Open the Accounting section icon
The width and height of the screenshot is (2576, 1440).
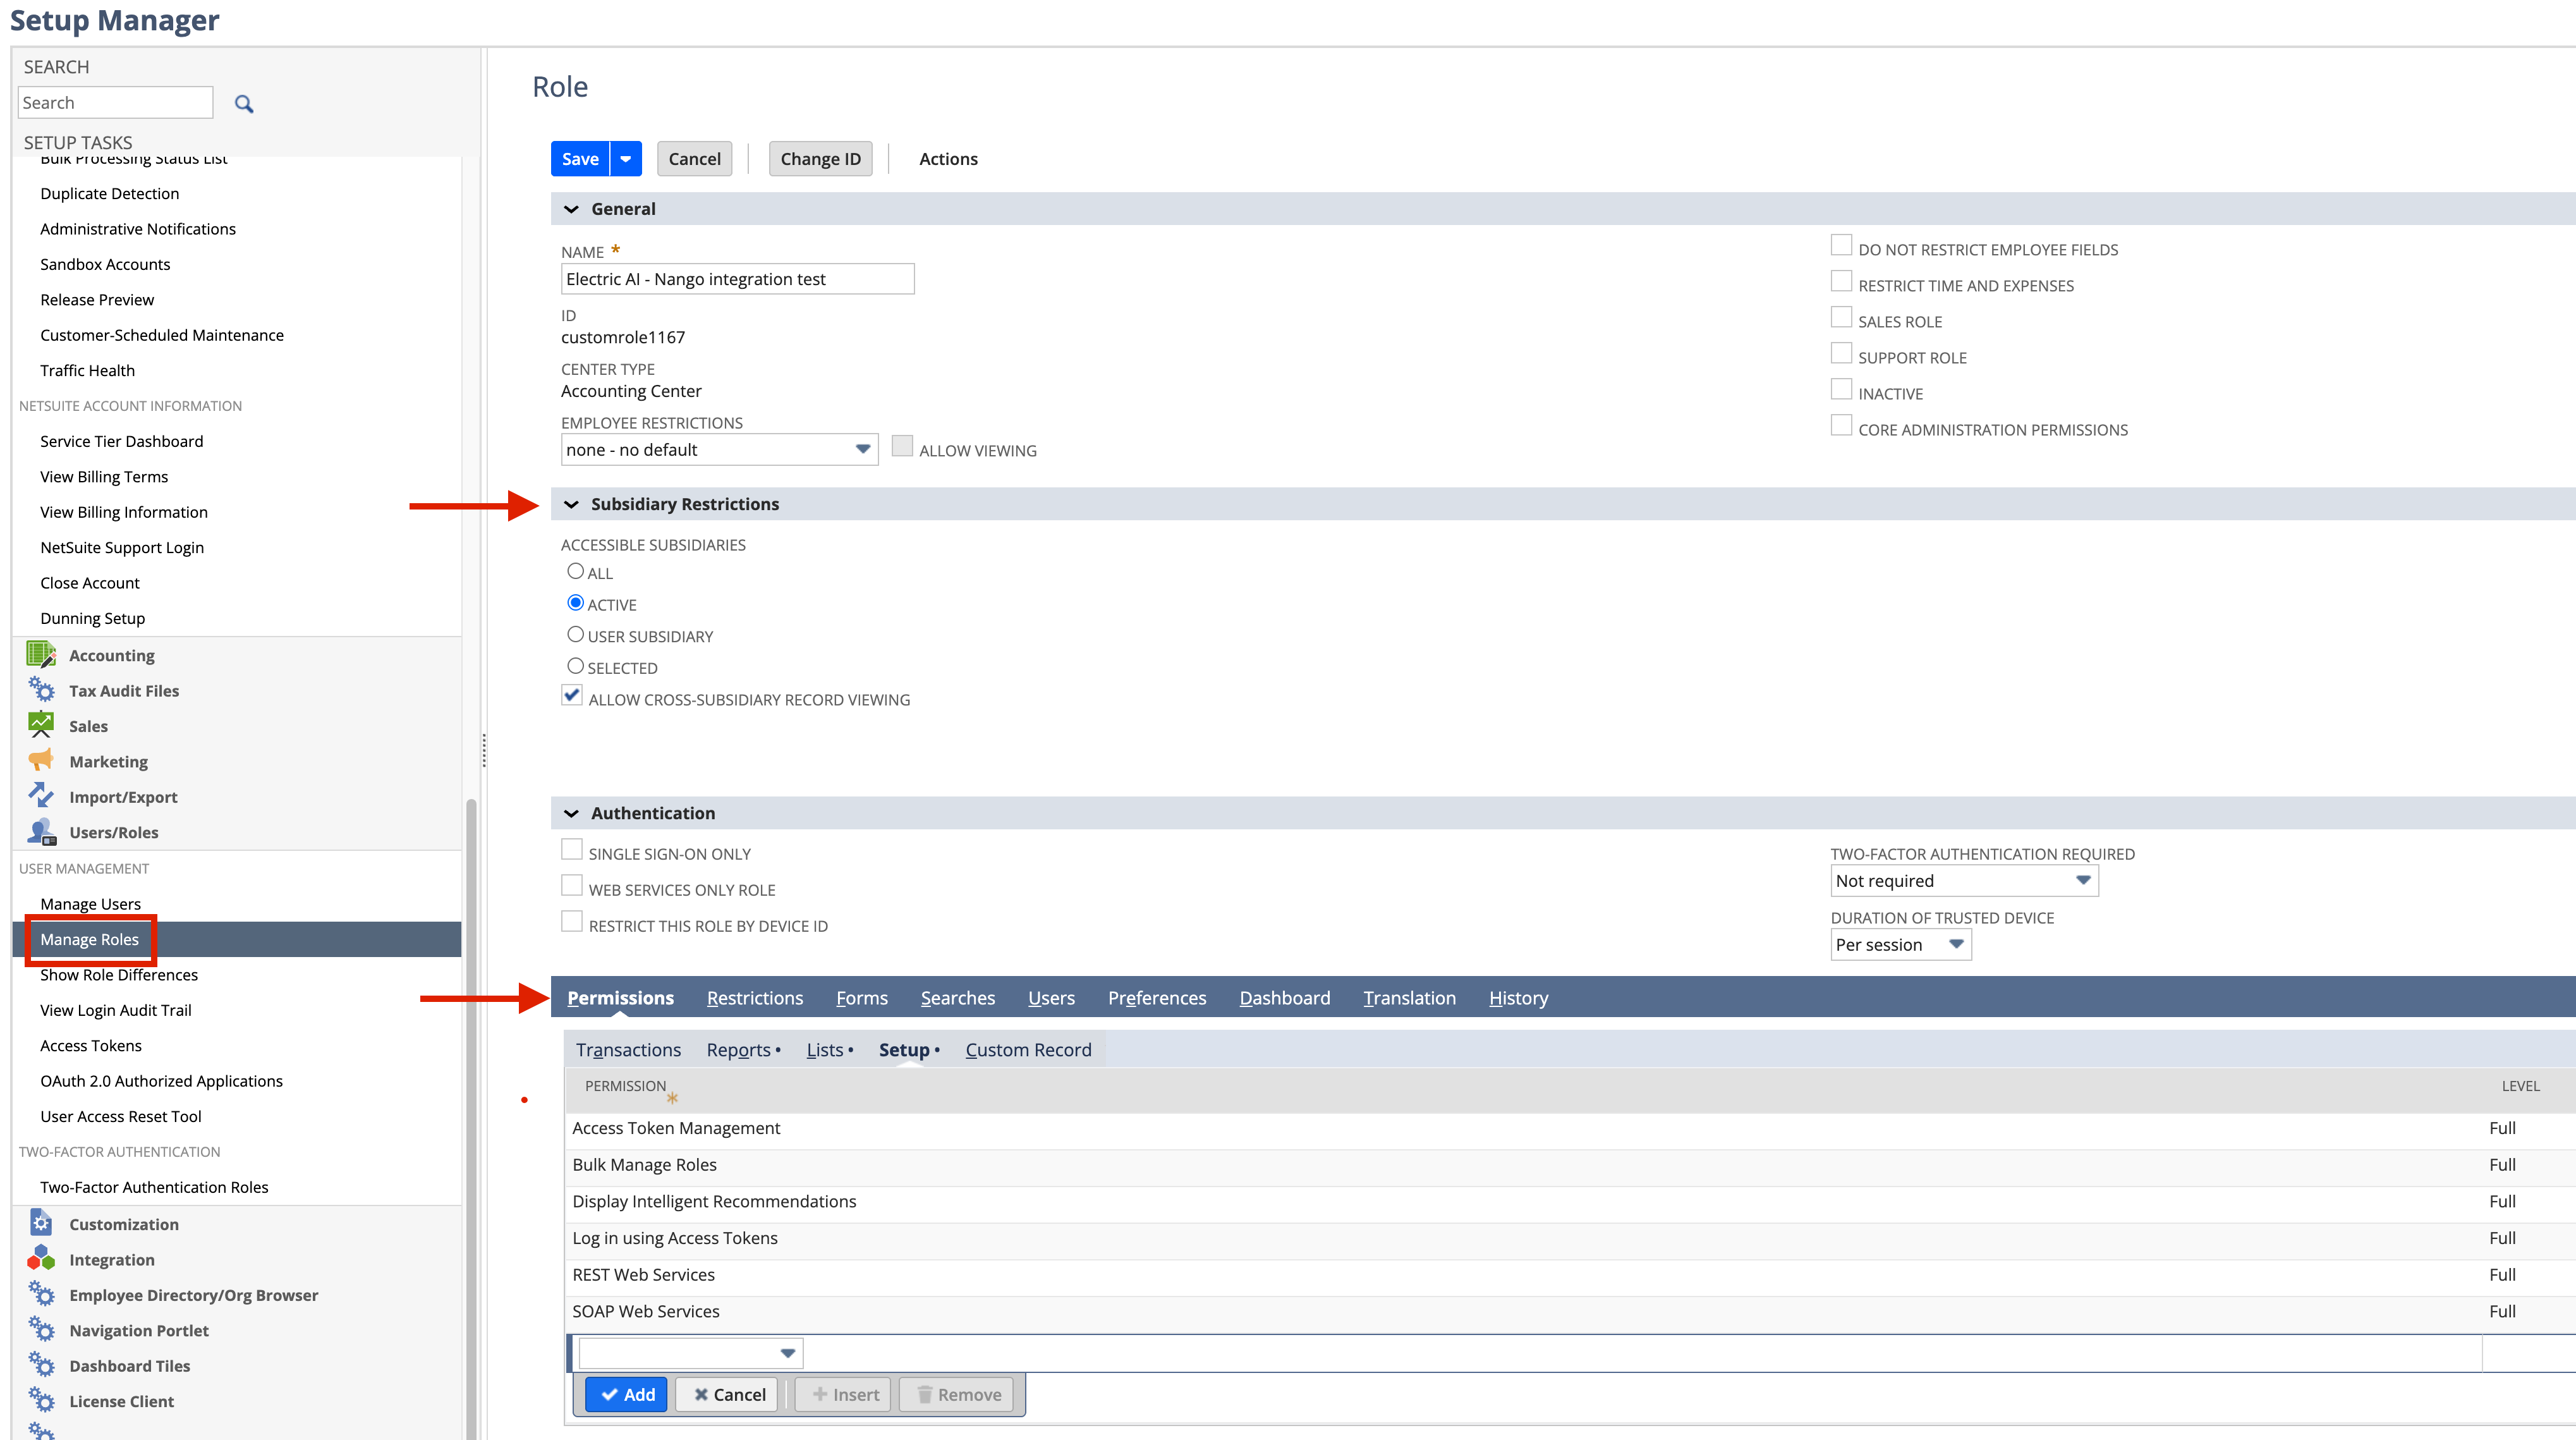[x=41, y=655]
